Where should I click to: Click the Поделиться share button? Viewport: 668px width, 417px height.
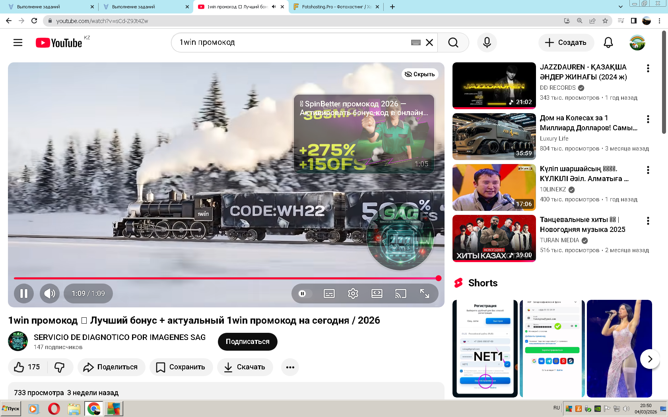[x=111, y=367]
